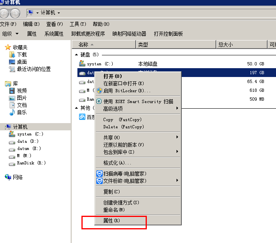276x243 pixels.
Task: Click the Videos library icon
Action: pos(12,91)
